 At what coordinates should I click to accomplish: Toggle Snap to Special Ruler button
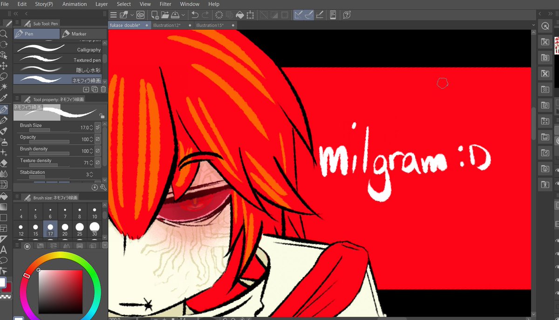click(309, 15)
